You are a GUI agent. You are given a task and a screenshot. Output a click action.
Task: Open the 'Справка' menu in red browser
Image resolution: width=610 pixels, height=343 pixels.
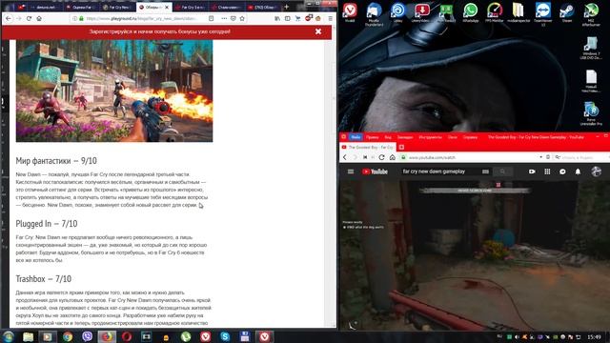[470, 137]
